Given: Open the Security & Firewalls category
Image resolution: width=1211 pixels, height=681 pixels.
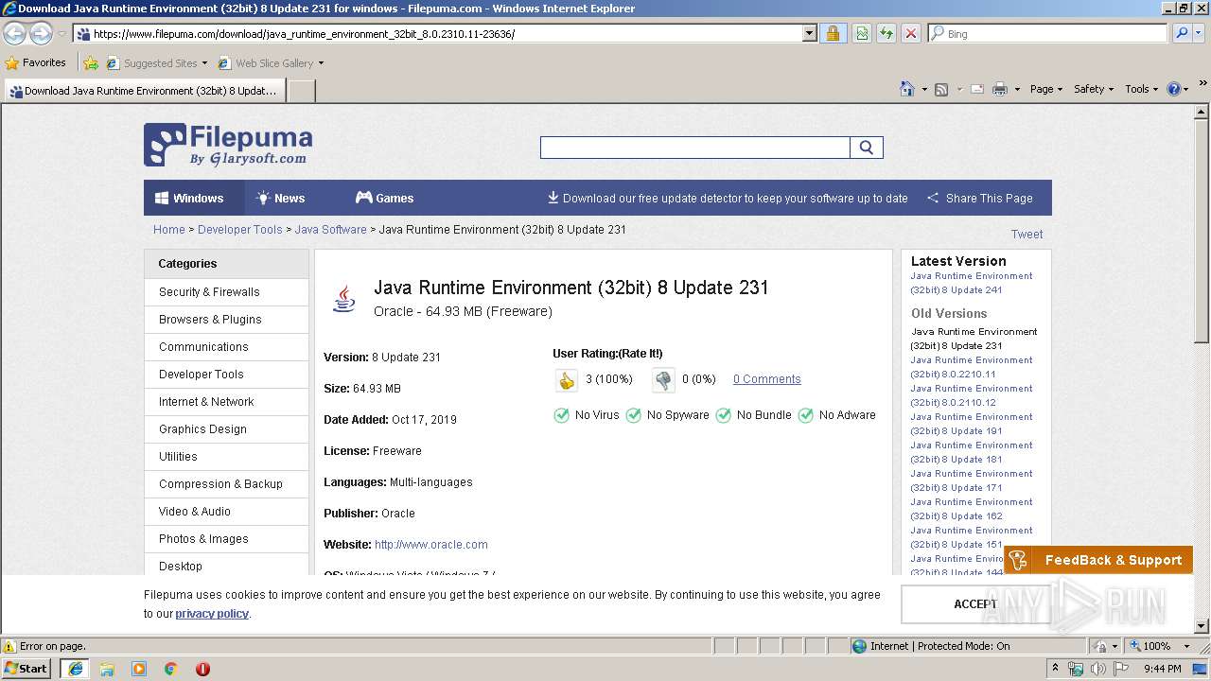Looking at the screenshot, I should (x=226, y=292).
